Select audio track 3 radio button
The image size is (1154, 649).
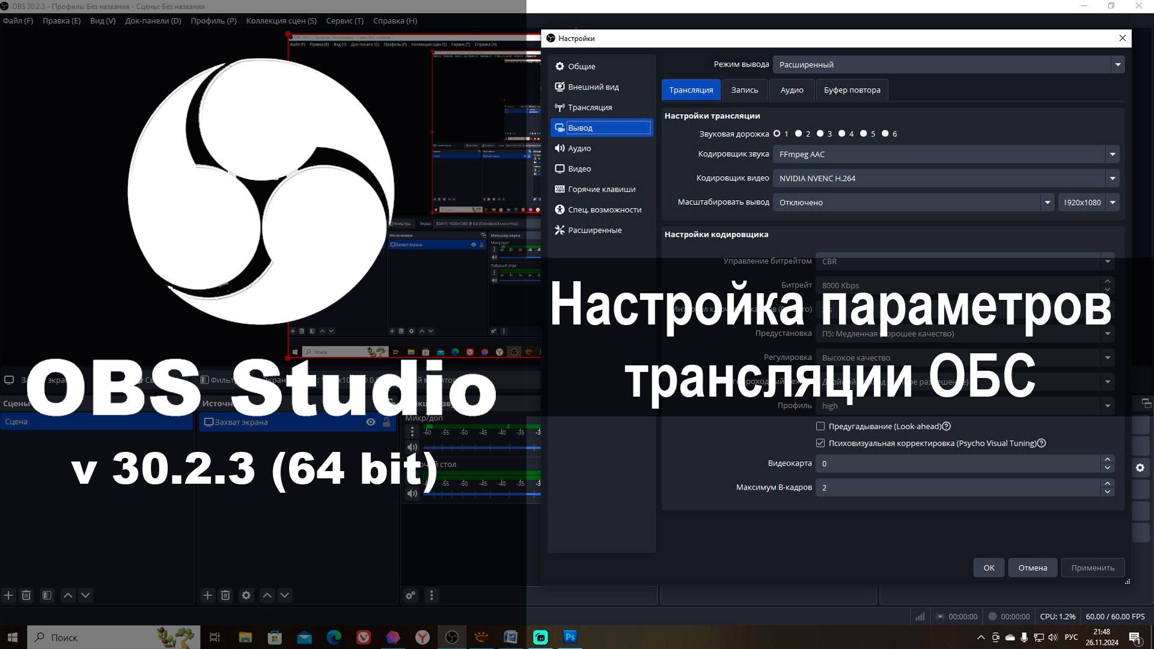point(820,134)
